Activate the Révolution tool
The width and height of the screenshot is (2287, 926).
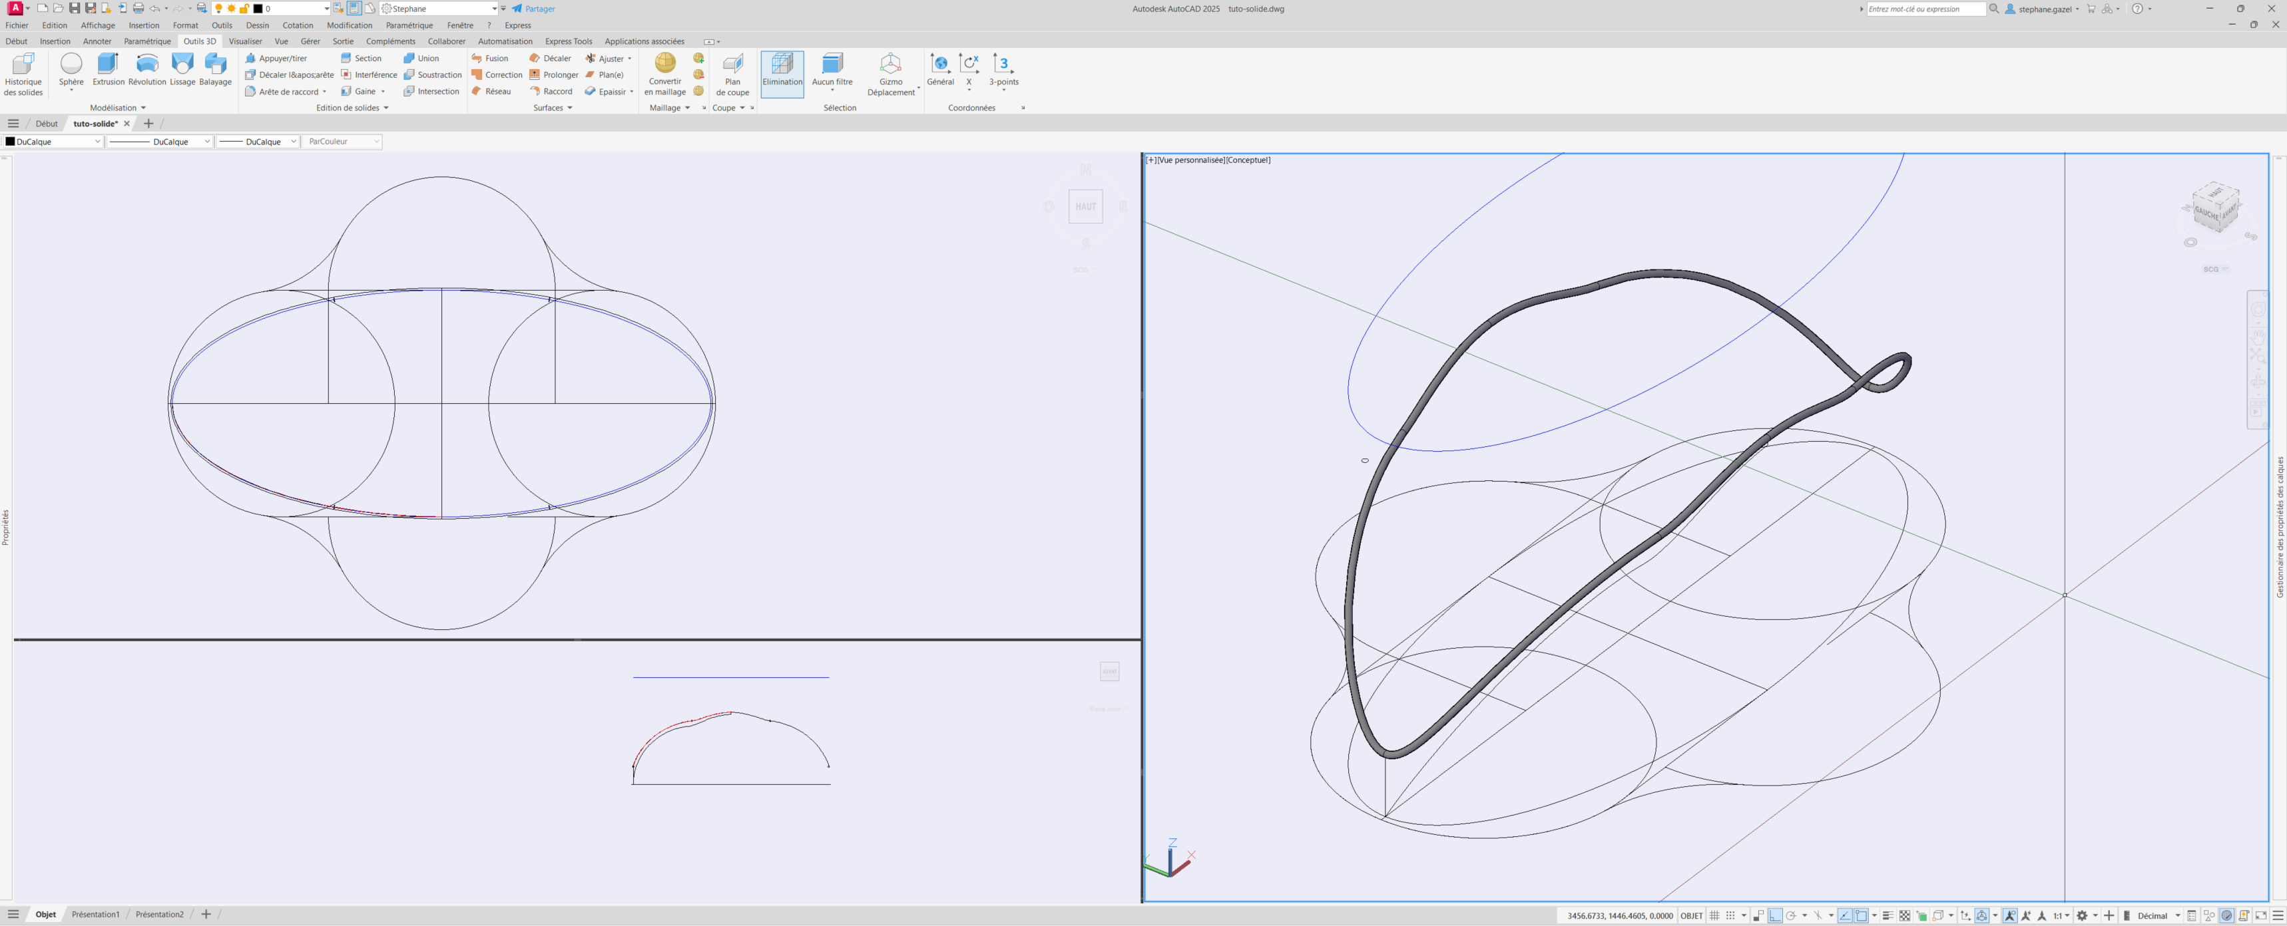coord(146,64)
